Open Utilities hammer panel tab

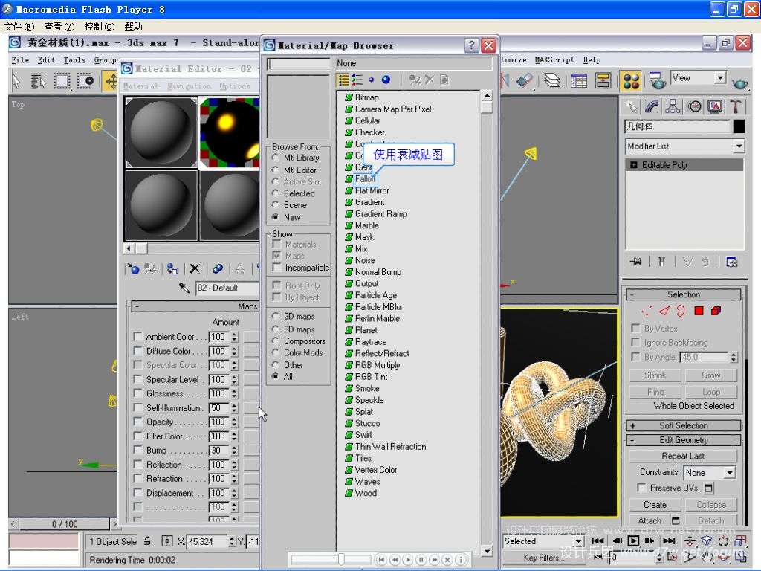pos(736,106)
